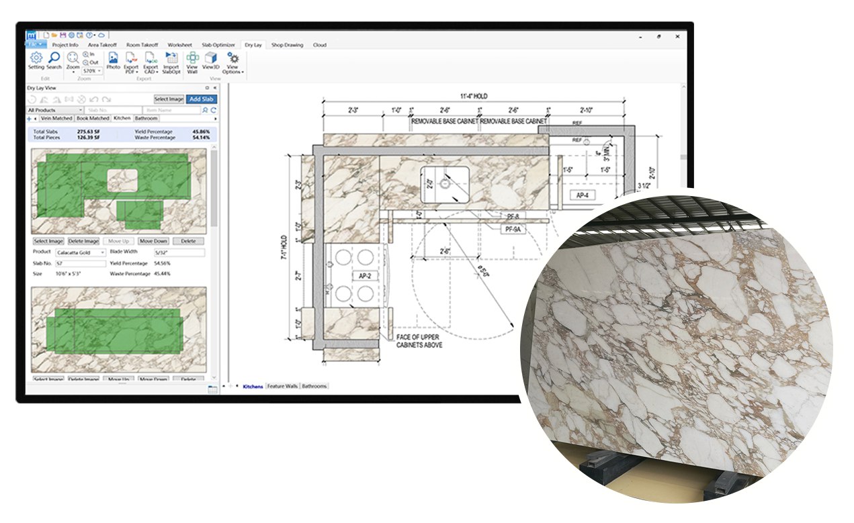
Task: Select the Vein Matched group tab
Action: (x=56, y=118)
